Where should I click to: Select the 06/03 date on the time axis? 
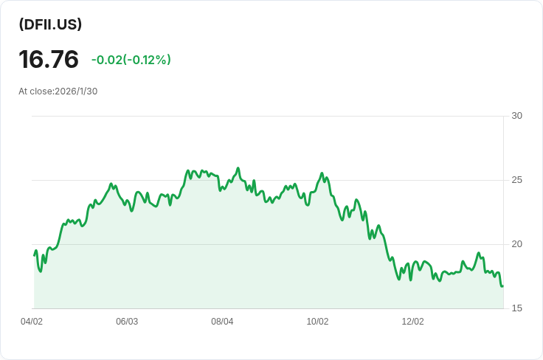coord(127,322)
